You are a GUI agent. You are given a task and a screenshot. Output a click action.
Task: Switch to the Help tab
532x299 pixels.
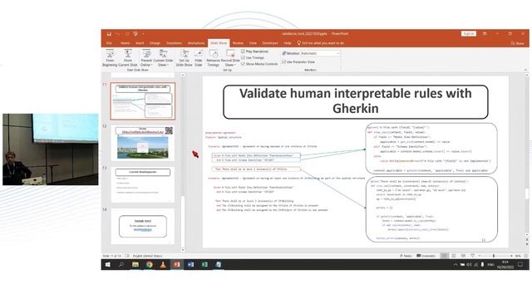point(288,43)
